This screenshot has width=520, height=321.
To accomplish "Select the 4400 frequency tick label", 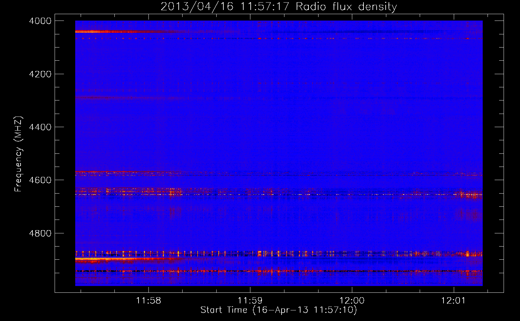I will 40,127.
